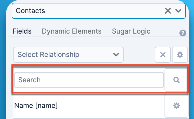Click the cog icon beside Name [name]
The image size is (194, 119).
pyautogui.click(x=177, y=106)
